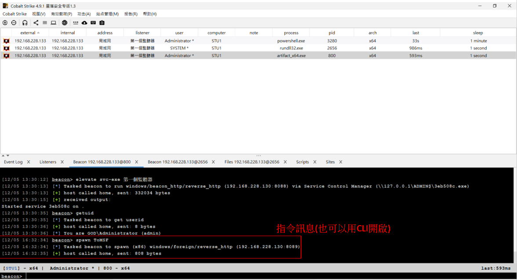Viewport: 517px width, 280px height.
Task: Select the artifact_x64.exe process cell
Action: tap(291, 56)
